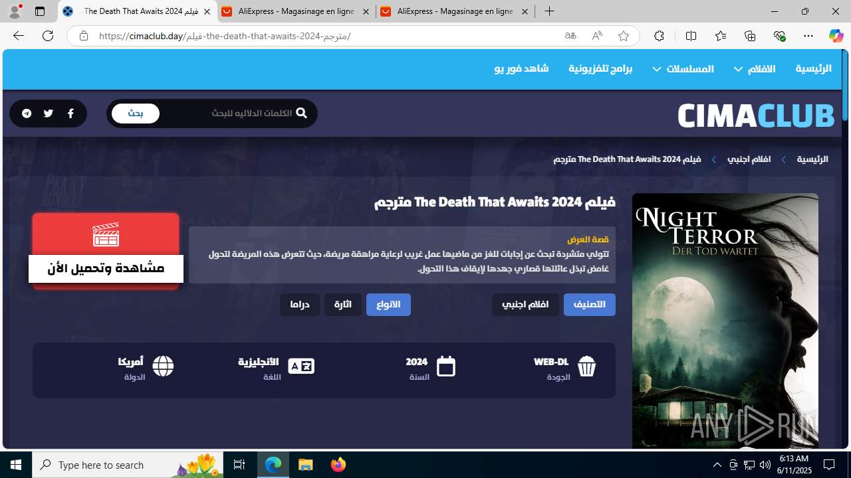Open tab actions menu icon

coord(40,11)
